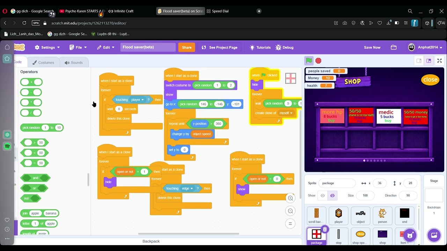Open the Tutorials link
This screenshot has width=447, height=251.
coord(260,47)
